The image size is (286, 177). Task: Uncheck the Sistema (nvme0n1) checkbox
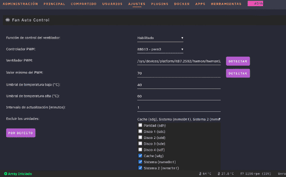click(x=140, y=162)
